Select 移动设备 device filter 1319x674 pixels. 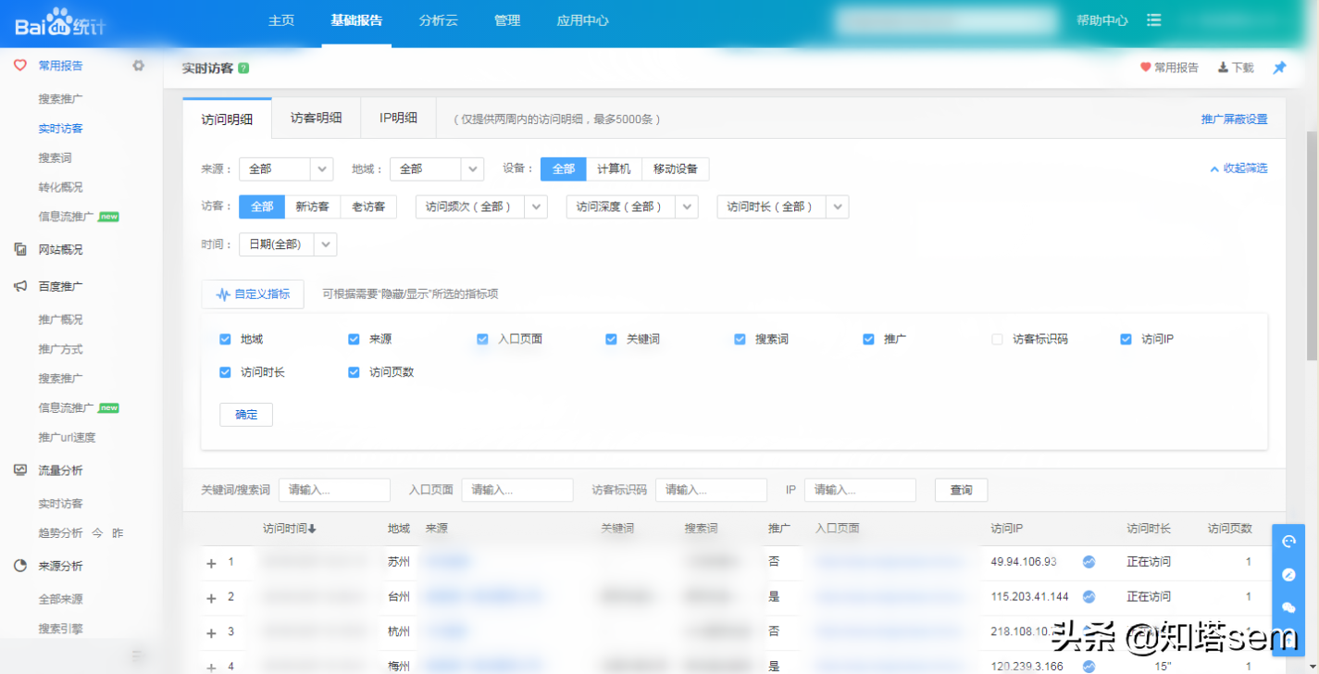point(676,169)
